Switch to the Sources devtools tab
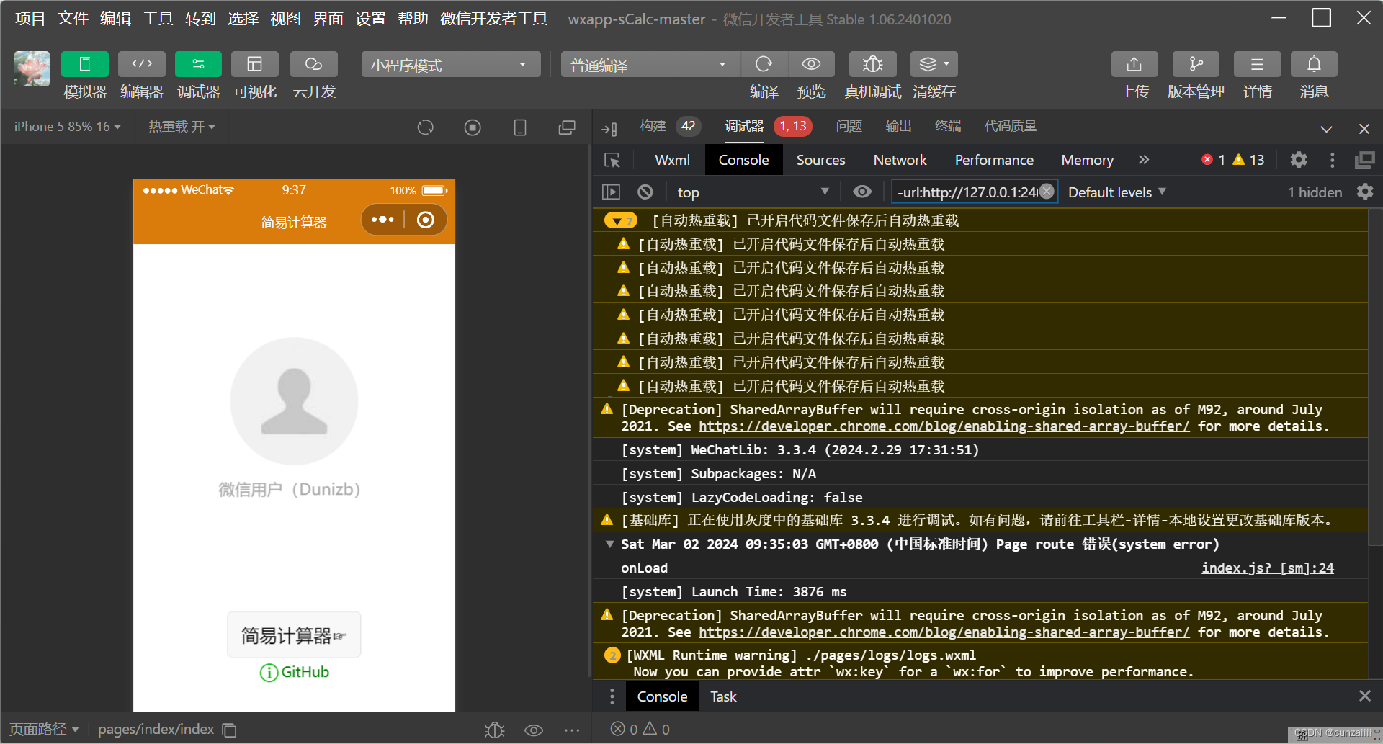Screen dimensions: 1383x744 [x=820, y=160]
